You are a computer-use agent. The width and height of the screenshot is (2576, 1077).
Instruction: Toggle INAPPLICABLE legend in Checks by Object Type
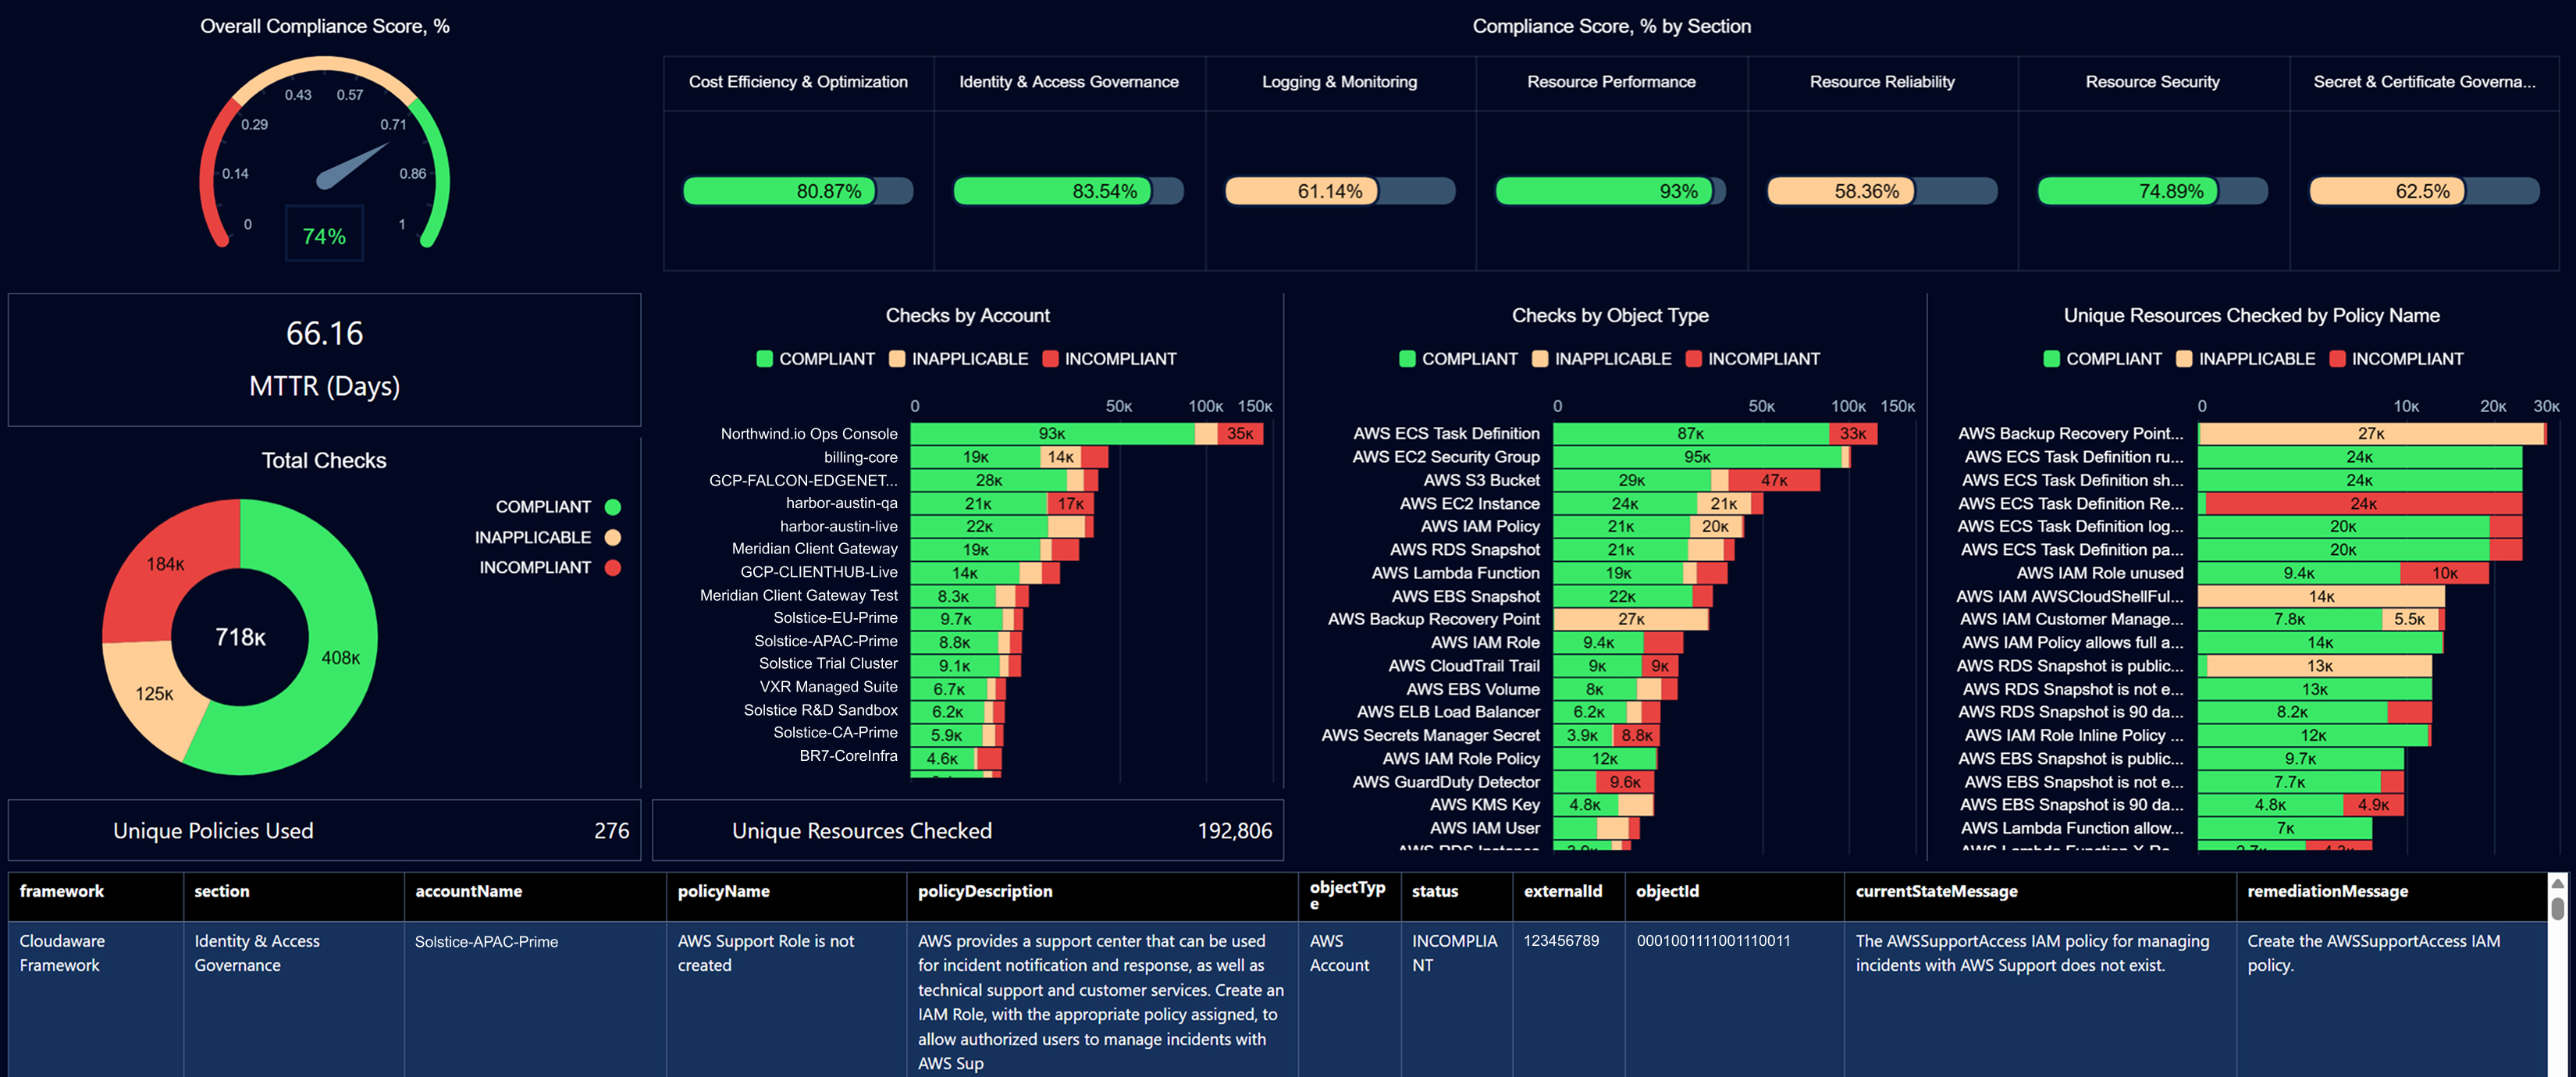pyautogui.click(x=1601, y=359)
